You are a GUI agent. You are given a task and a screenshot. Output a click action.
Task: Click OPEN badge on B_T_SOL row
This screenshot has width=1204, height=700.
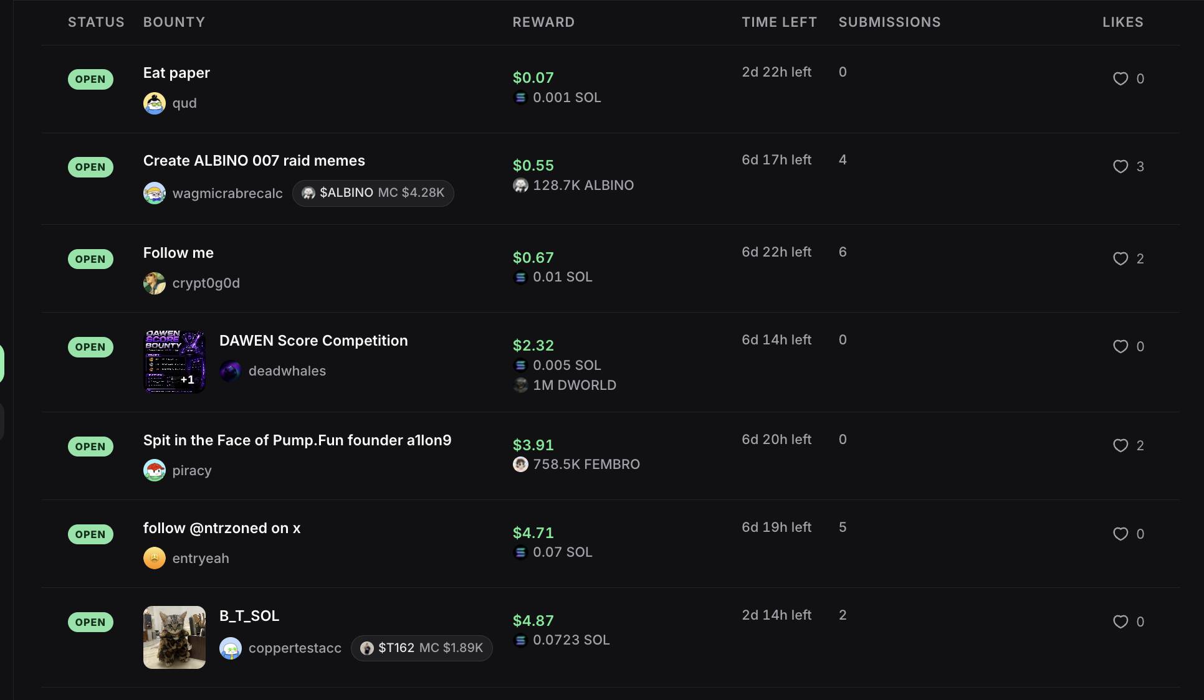[x=90, y=622]
